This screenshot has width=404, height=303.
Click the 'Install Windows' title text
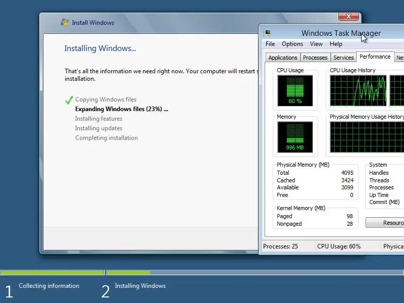(93, 23)
